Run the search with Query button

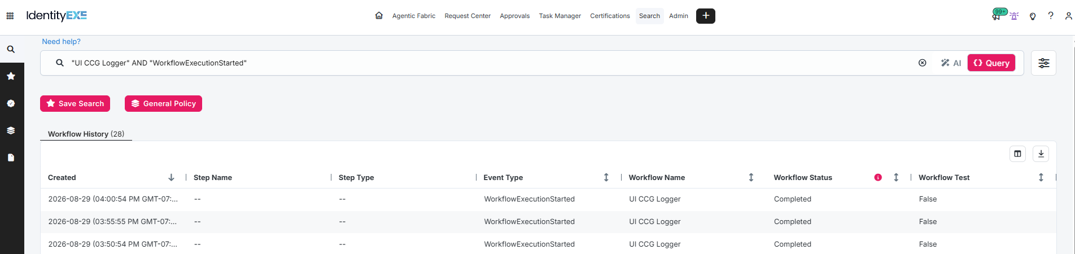pyautogui.click(x=991, y=63)
